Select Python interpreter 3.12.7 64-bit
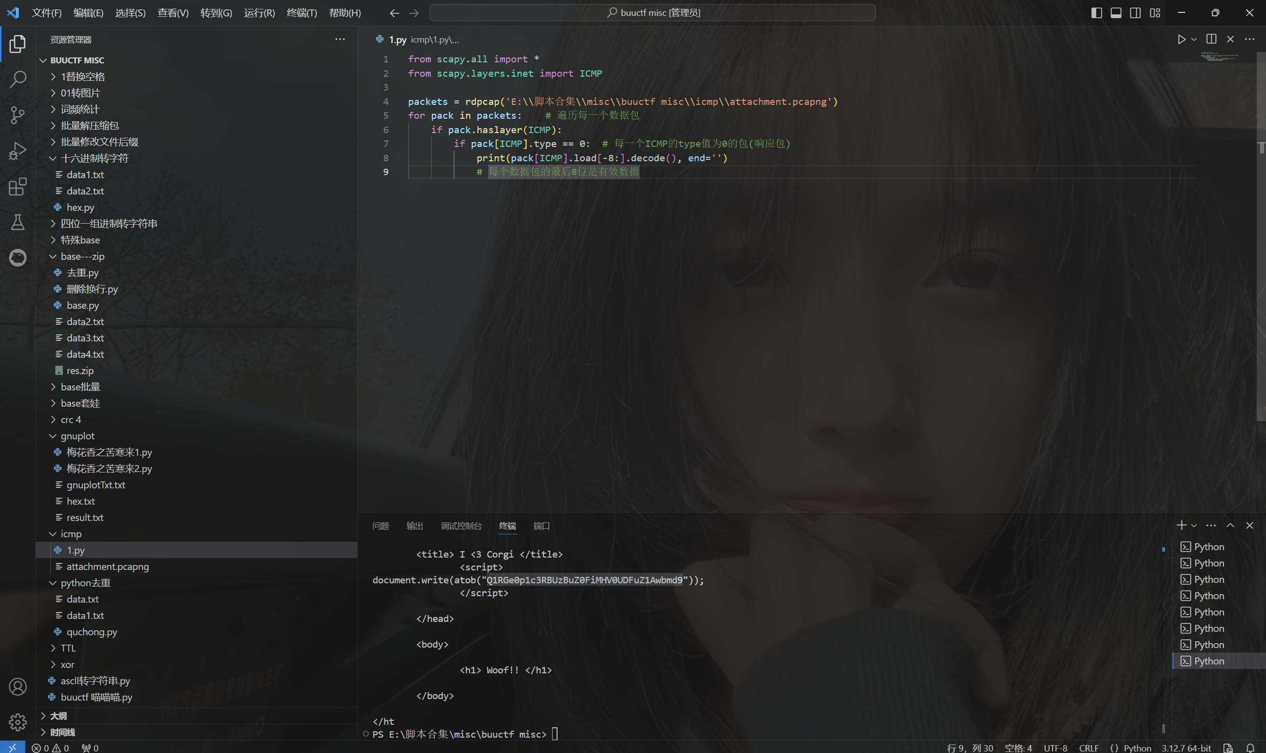The width and height of the screenshot is (1266, 753). point(1186,748)
